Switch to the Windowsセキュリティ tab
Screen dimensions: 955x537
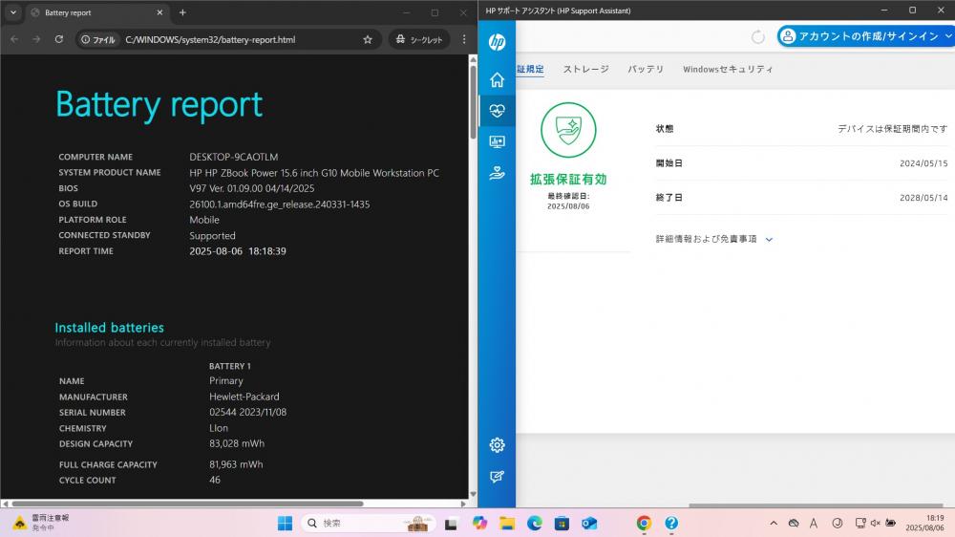tap(728, 69)
